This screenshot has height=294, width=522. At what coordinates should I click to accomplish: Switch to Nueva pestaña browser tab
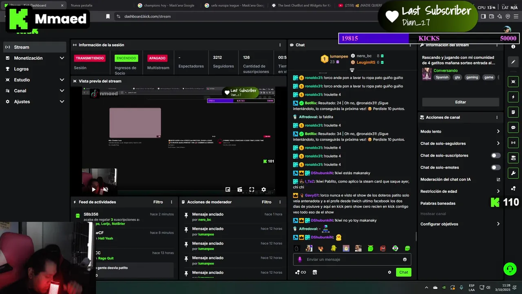click(x=82, y=5)
